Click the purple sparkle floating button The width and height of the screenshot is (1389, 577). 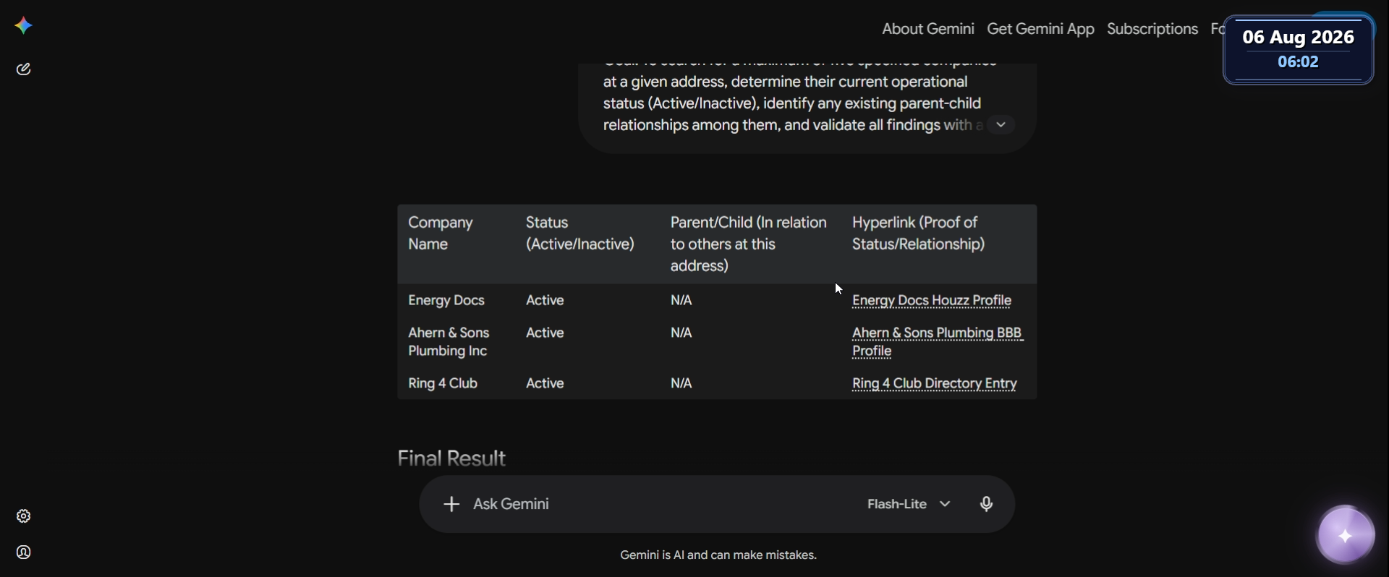tap(1346, 535)
